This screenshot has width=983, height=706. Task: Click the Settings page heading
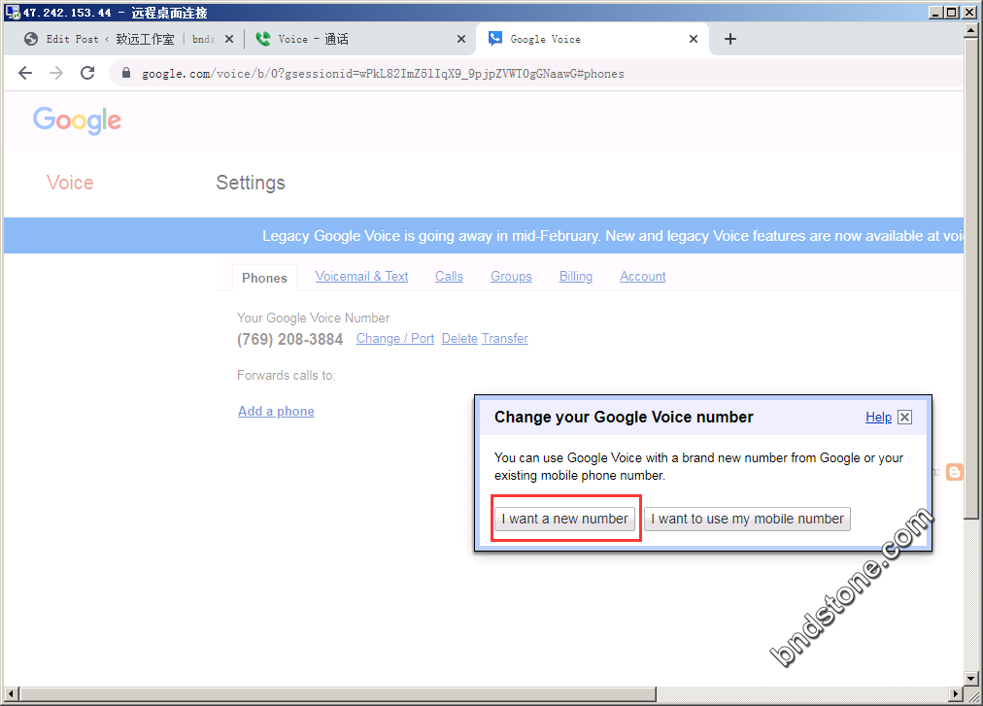coord(251,183)
